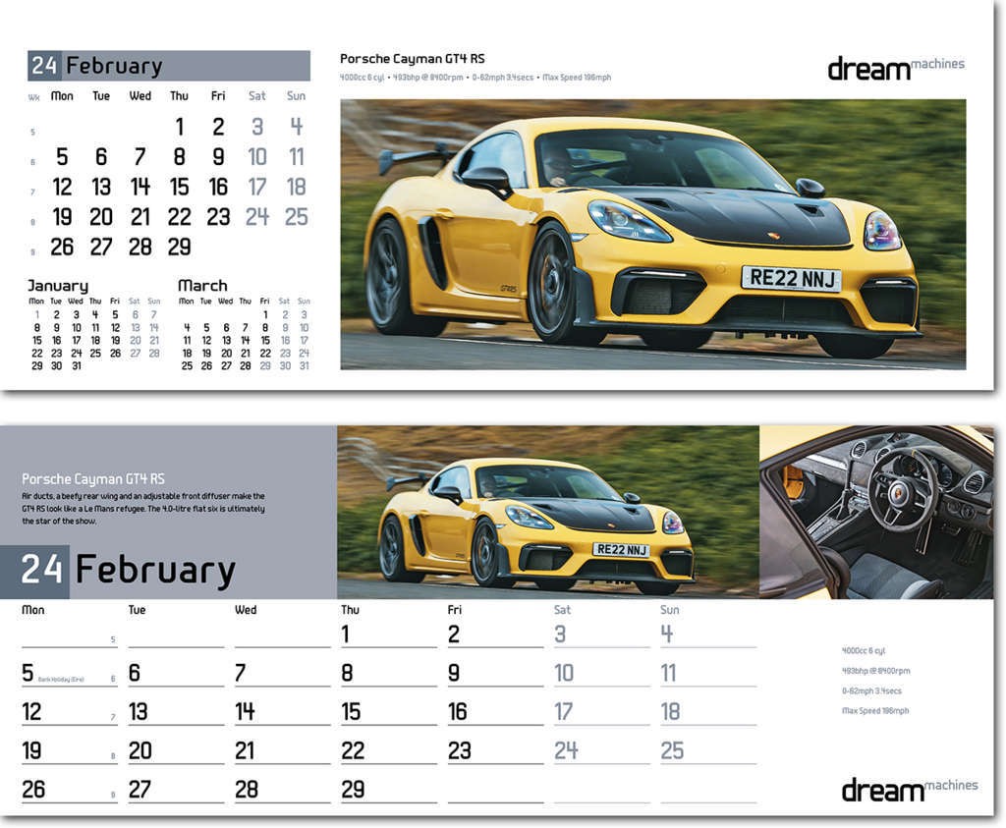Click the 'Mon' column header on the lower planner

tap(32, 610)
